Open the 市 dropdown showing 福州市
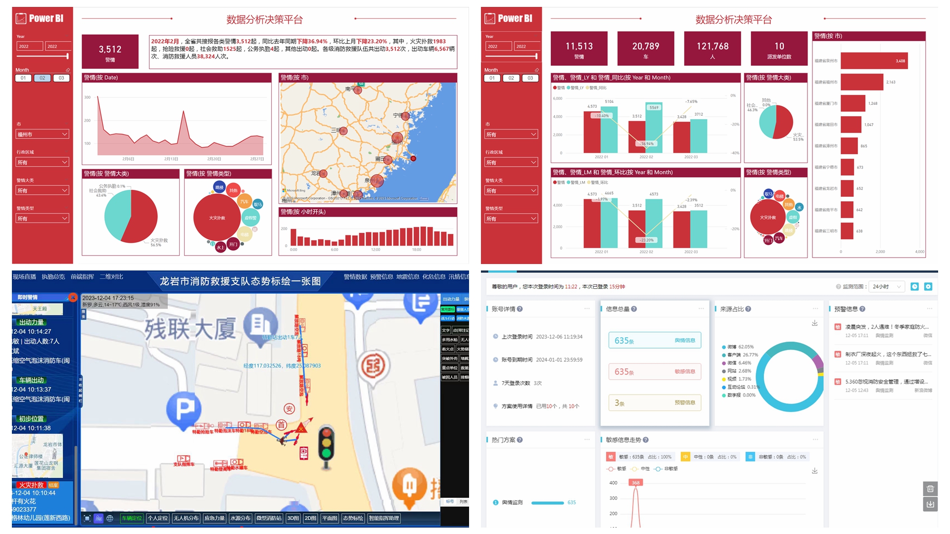 [x=43, y=134]
